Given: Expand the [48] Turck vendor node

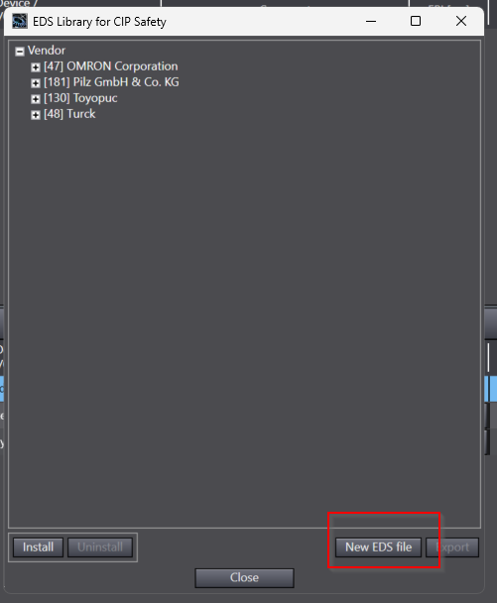Looking at the screenshot, I should pyautogui.click(x=36, y=115).
